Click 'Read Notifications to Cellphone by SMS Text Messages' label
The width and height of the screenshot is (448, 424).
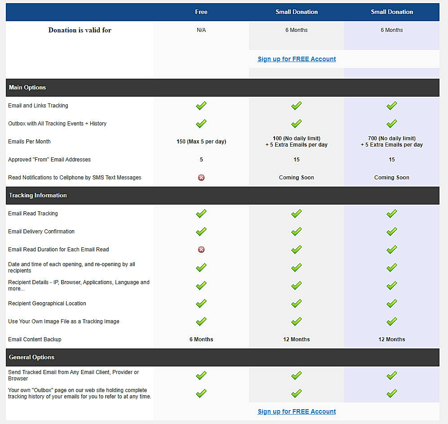point(75,178)
